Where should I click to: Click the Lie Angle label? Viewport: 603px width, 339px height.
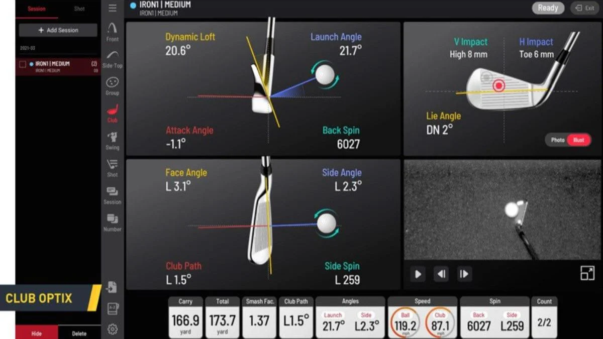(444, 116)
